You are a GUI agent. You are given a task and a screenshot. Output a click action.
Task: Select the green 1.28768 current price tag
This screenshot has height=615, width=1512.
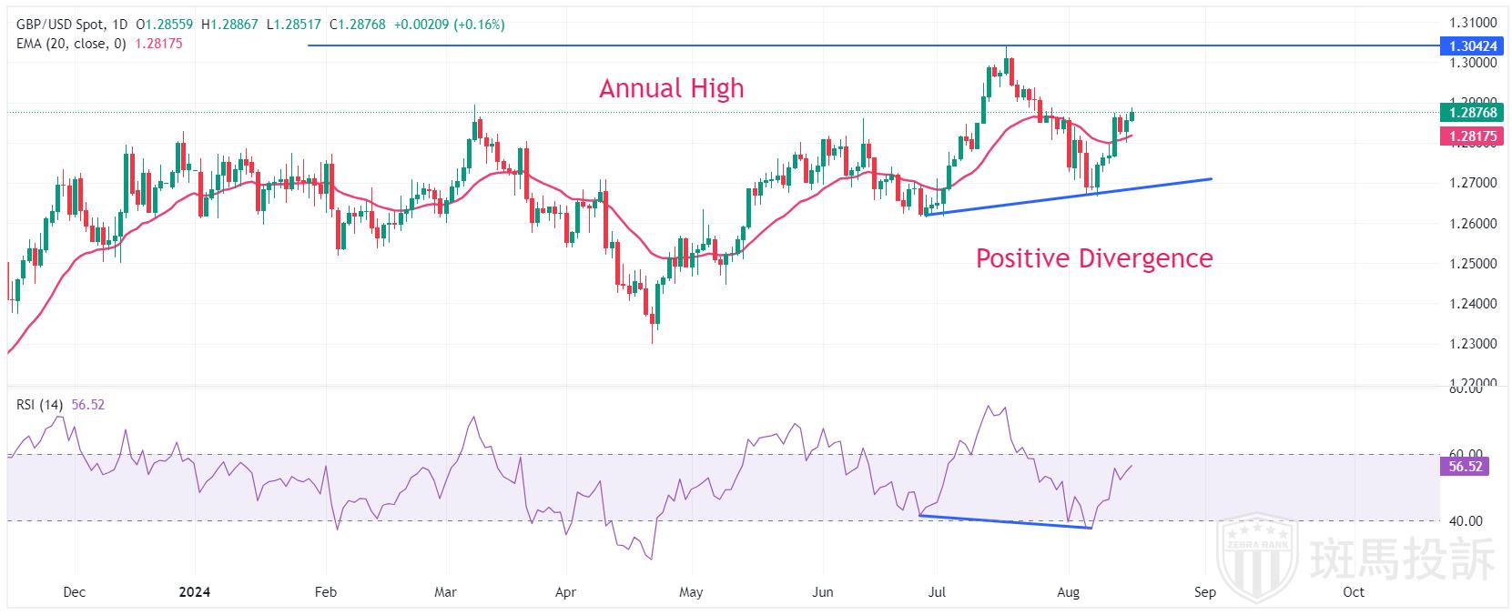click(x=1471, y=113)
